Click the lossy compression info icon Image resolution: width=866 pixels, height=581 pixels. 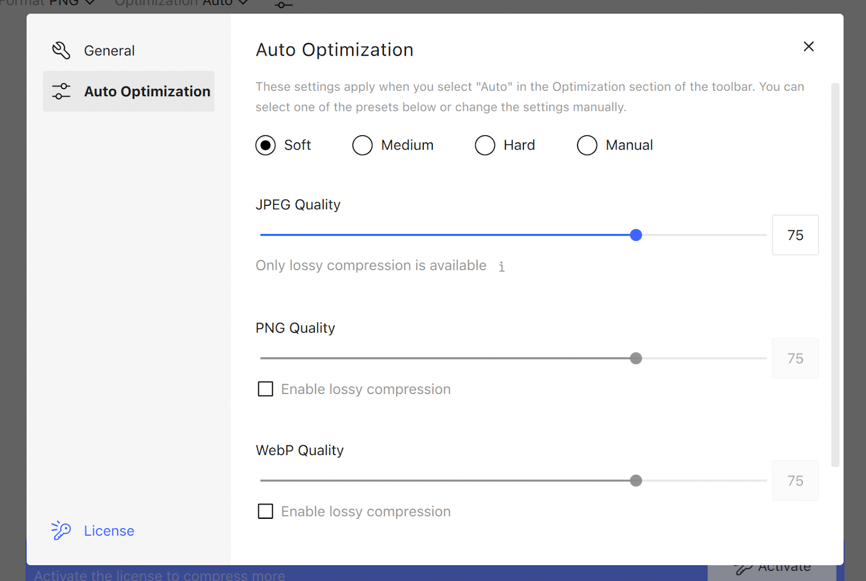pyautogui.click(x=502, y=266)
